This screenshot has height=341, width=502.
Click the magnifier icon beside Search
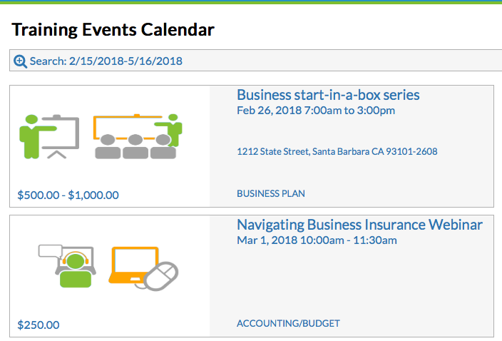pyautogui.click(x=21, y=61)
